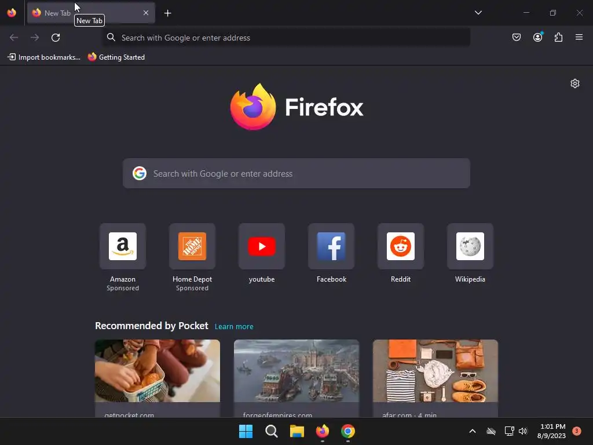This screenshot has height=445, width=593.
Task: Close the New Tab tab
Action: 146,13
